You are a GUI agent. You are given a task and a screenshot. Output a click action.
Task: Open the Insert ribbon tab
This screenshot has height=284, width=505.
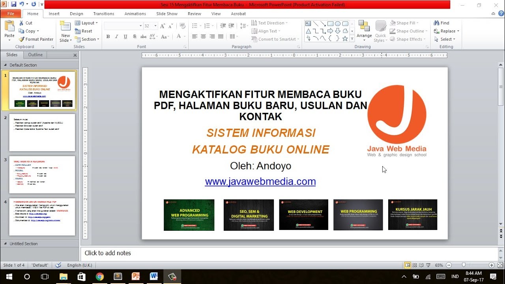tap(54, 13)
